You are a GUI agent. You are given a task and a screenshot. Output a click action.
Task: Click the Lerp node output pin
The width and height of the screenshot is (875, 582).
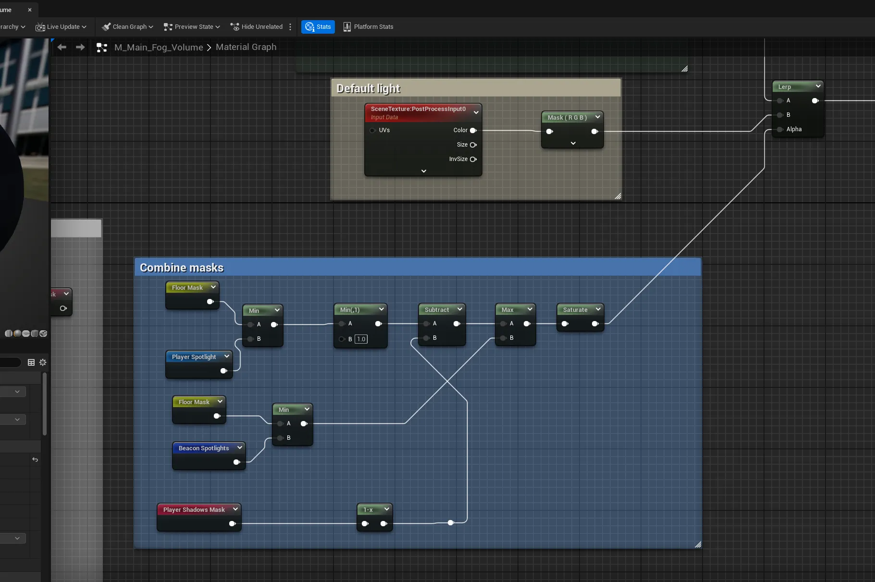coord(815,100)
